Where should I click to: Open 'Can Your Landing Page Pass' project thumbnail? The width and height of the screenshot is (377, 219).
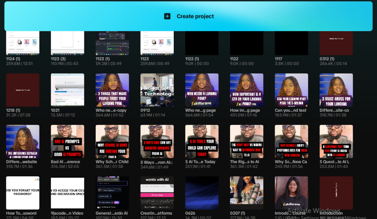coord(291,90)
